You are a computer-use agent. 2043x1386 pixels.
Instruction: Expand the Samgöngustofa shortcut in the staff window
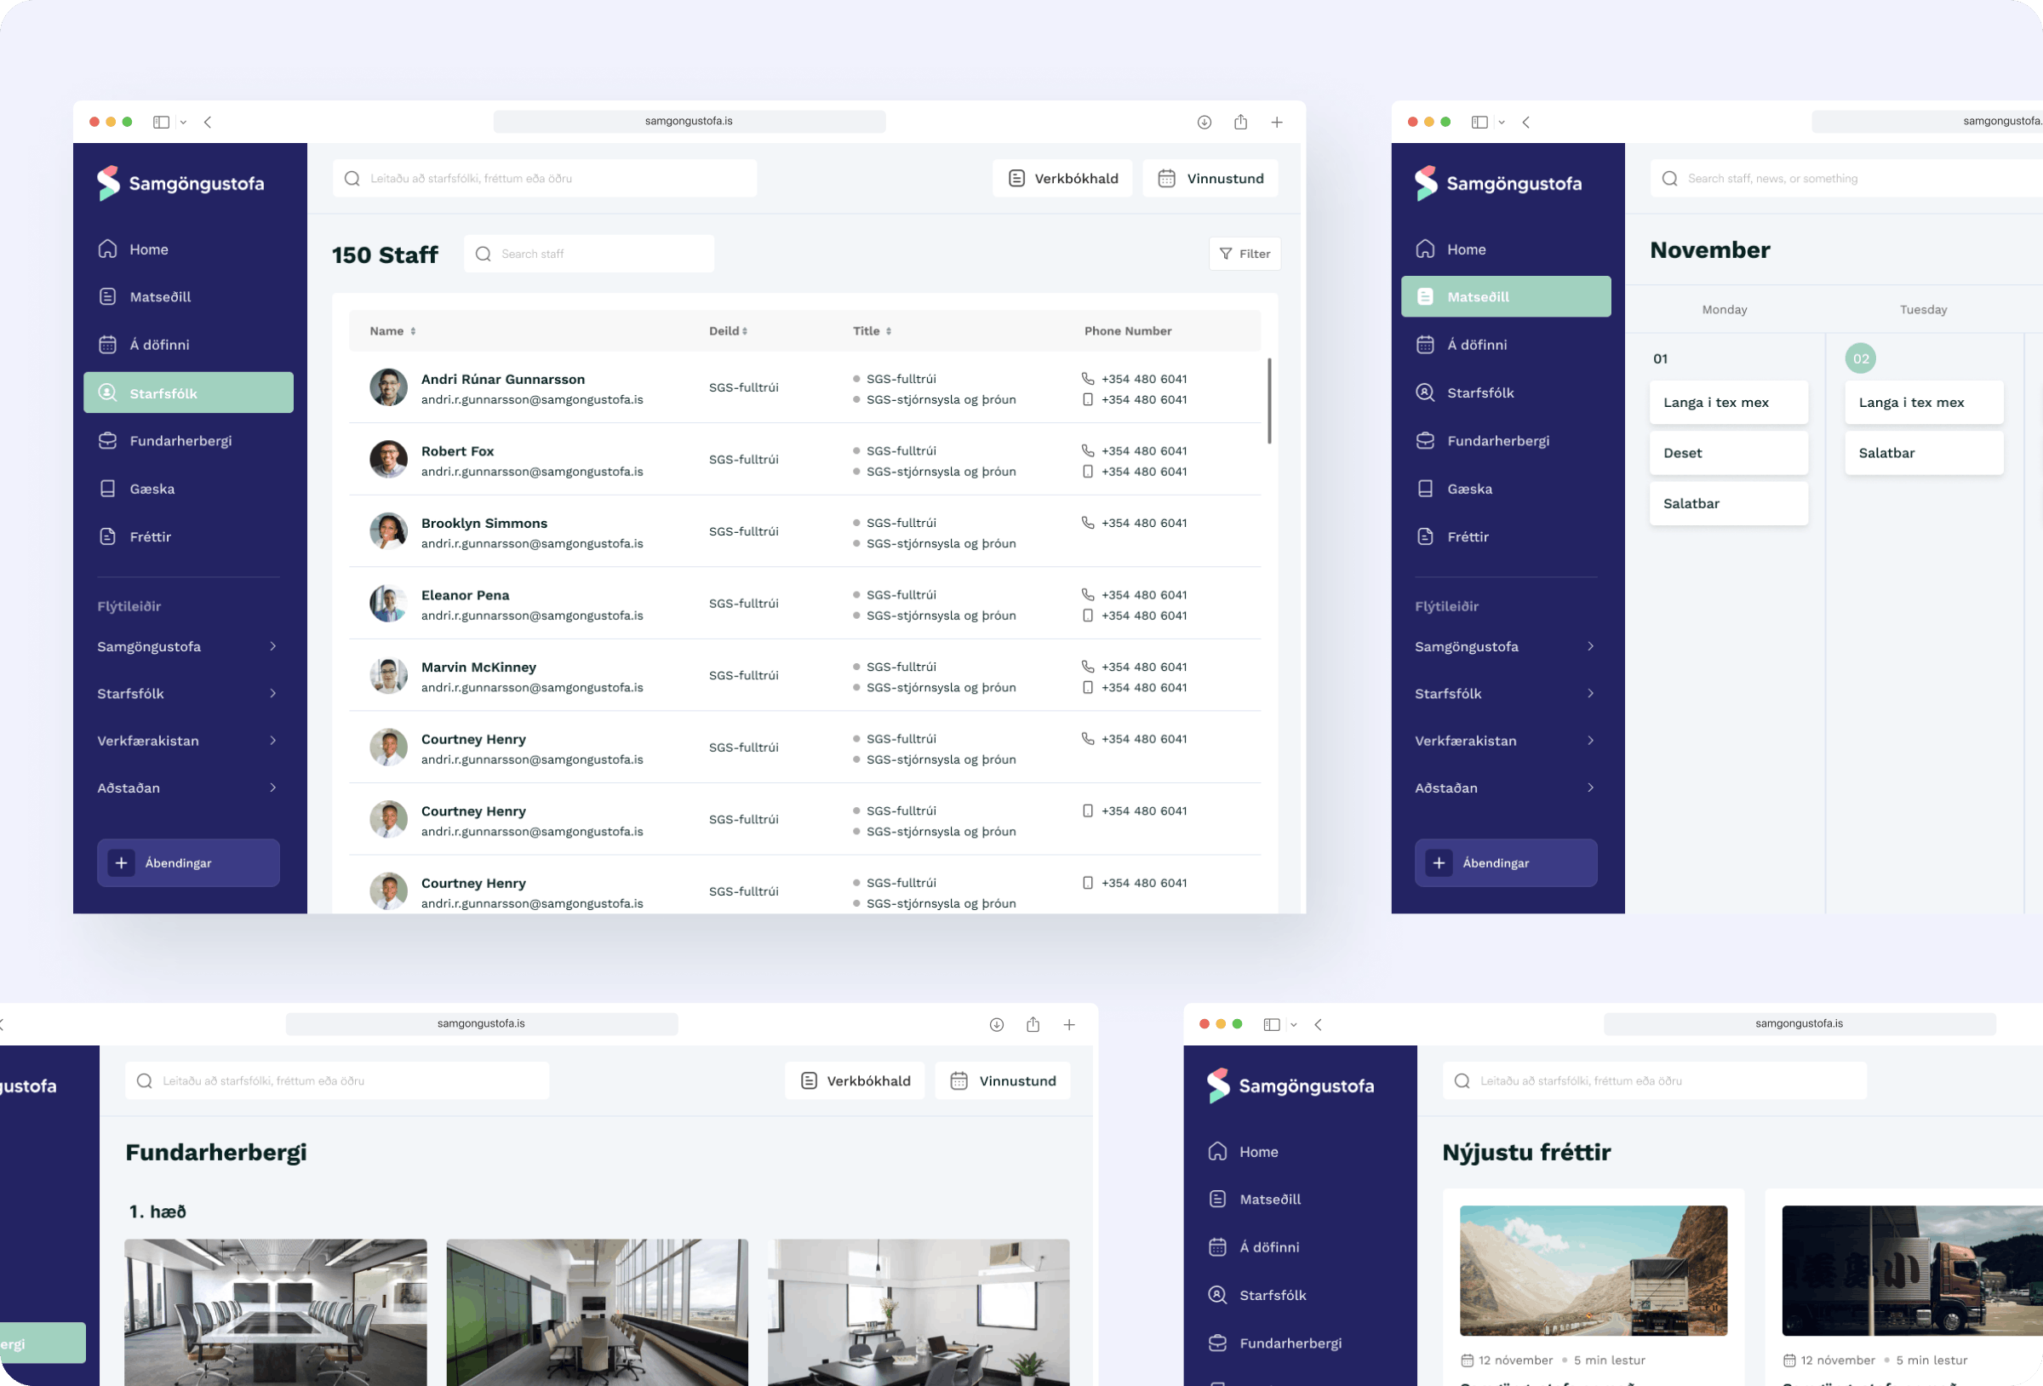272,646
